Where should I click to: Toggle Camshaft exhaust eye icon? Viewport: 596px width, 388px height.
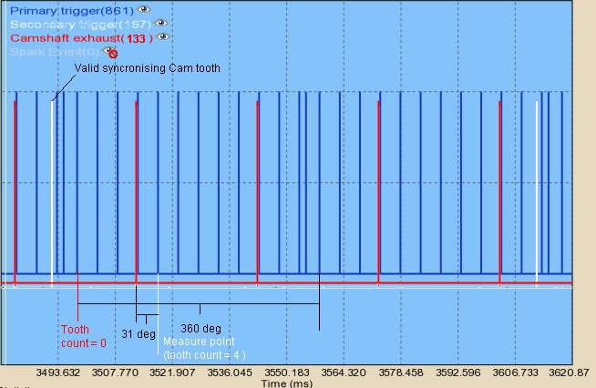pyautogui.click(x=163, y=37)
